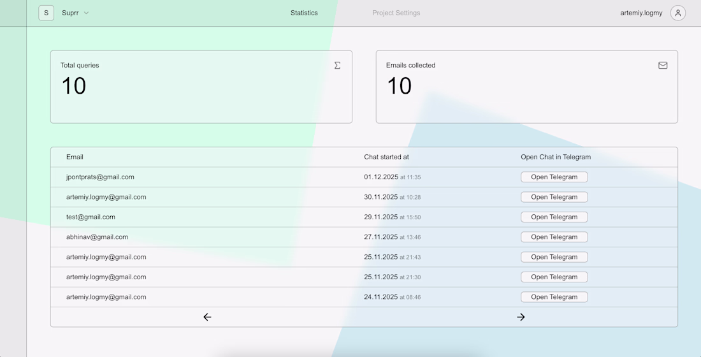This screenshot has width=701, height=357.
Task: Select the jpontprats@gmail.com email cell
Action: 100,177
